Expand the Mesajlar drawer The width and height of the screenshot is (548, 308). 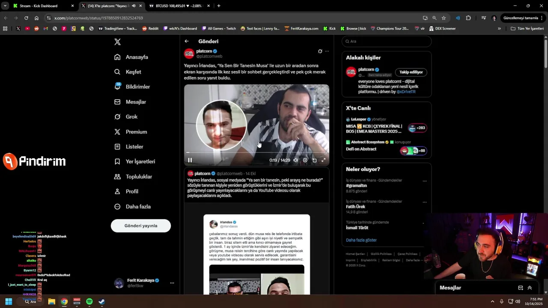pyautogui.click(x=530, y=288)
